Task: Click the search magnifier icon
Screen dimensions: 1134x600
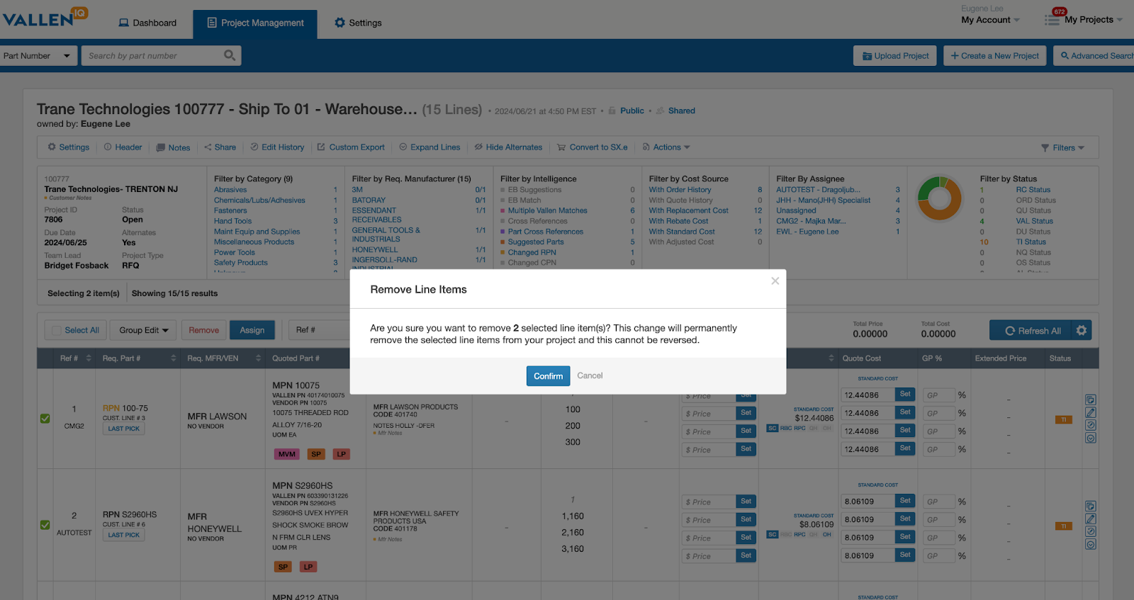Action: pyautogui.click(x=229, y=55)
